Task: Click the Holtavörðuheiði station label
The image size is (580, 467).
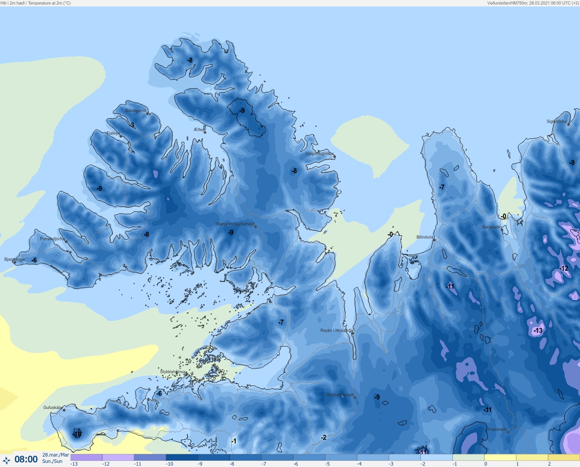Action: pos(340,395)
